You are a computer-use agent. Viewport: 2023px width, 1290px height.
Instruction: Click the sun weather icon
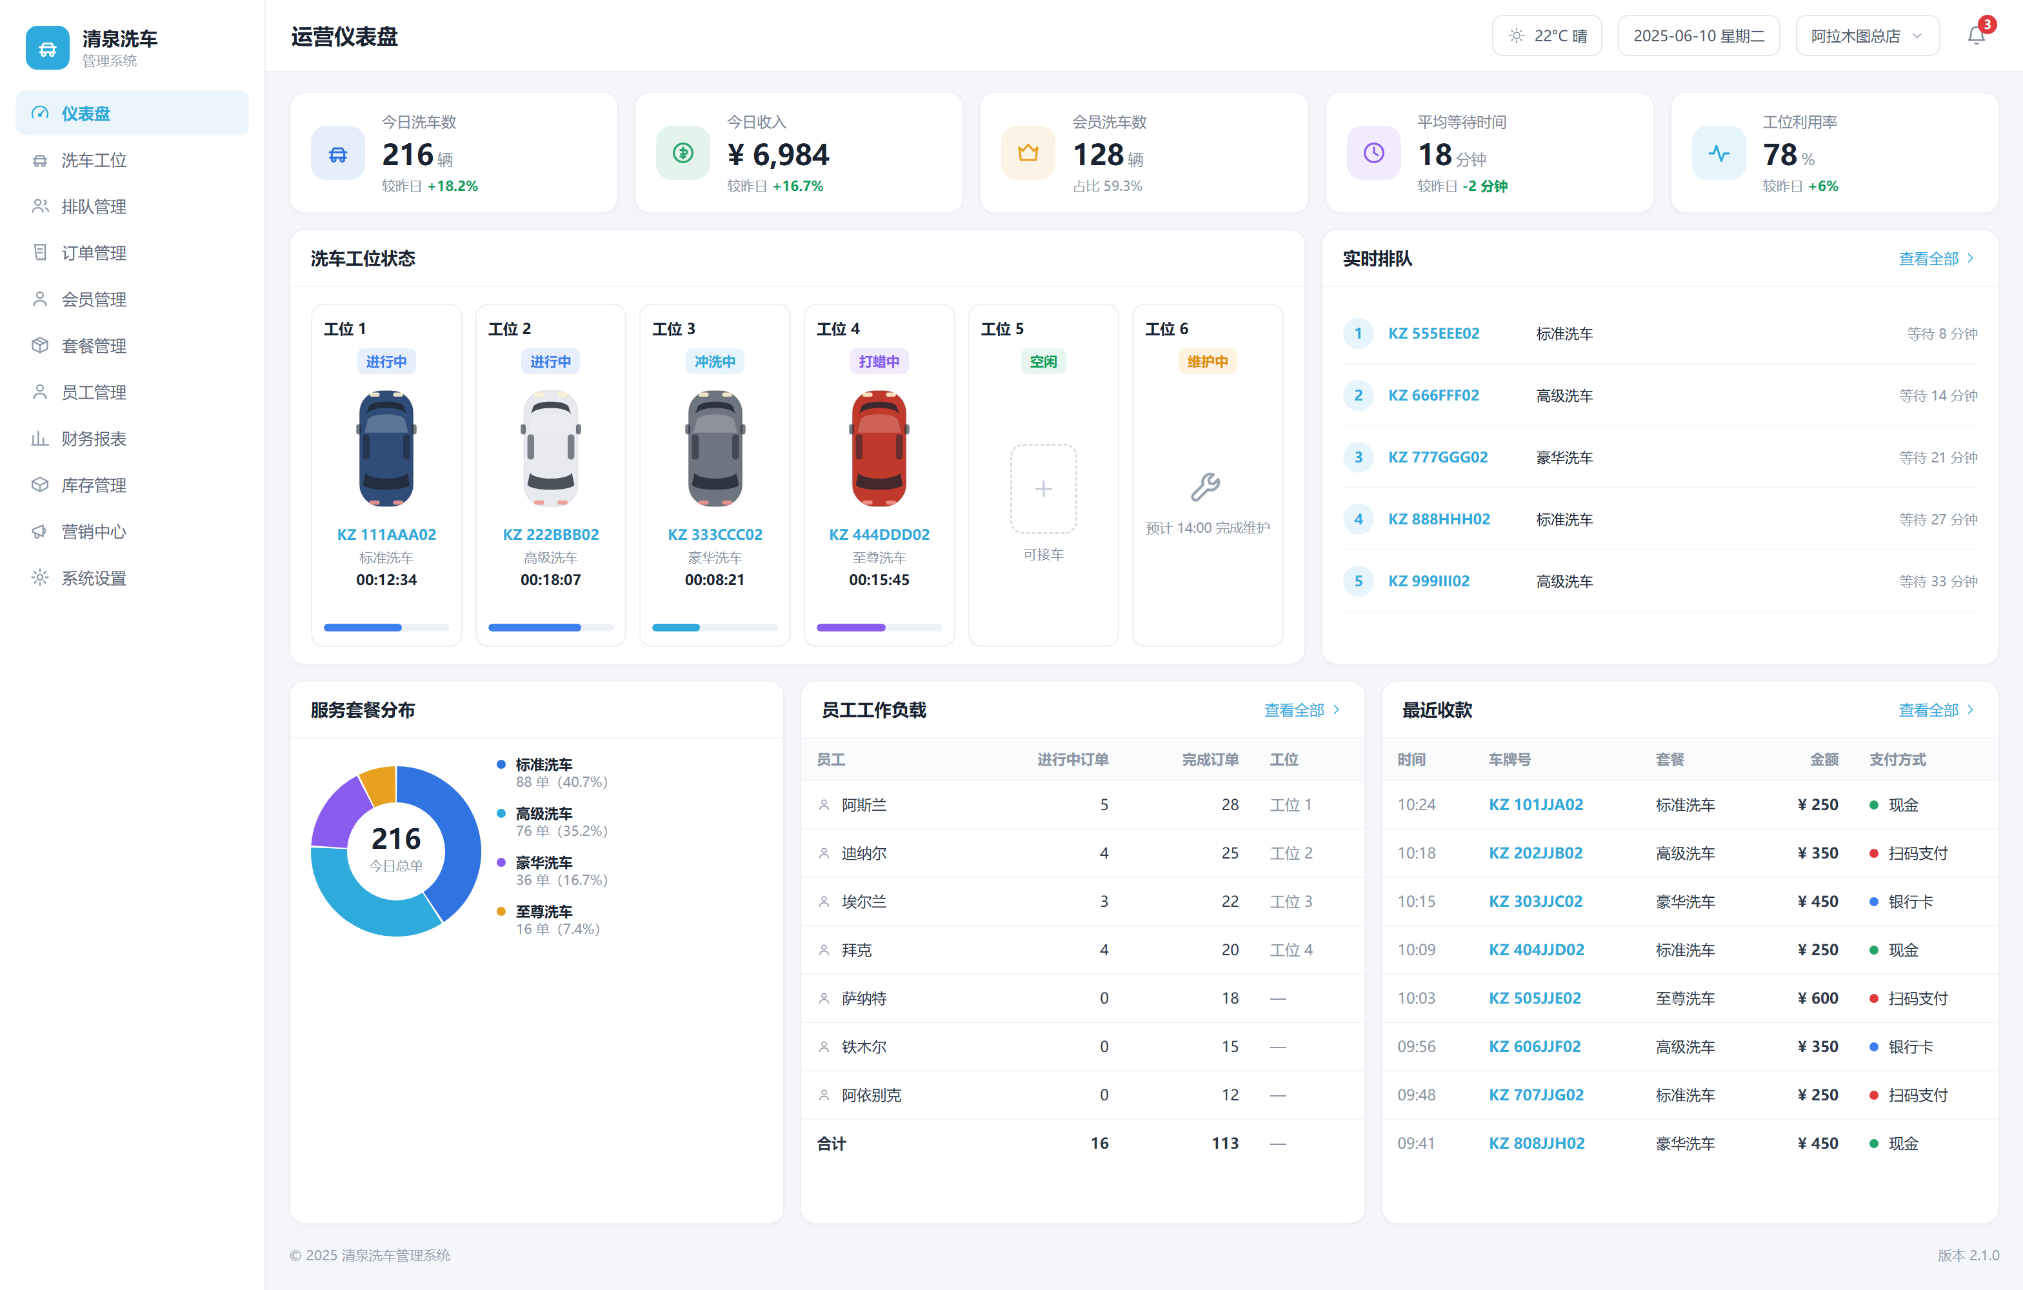[x=1515, y=35]
